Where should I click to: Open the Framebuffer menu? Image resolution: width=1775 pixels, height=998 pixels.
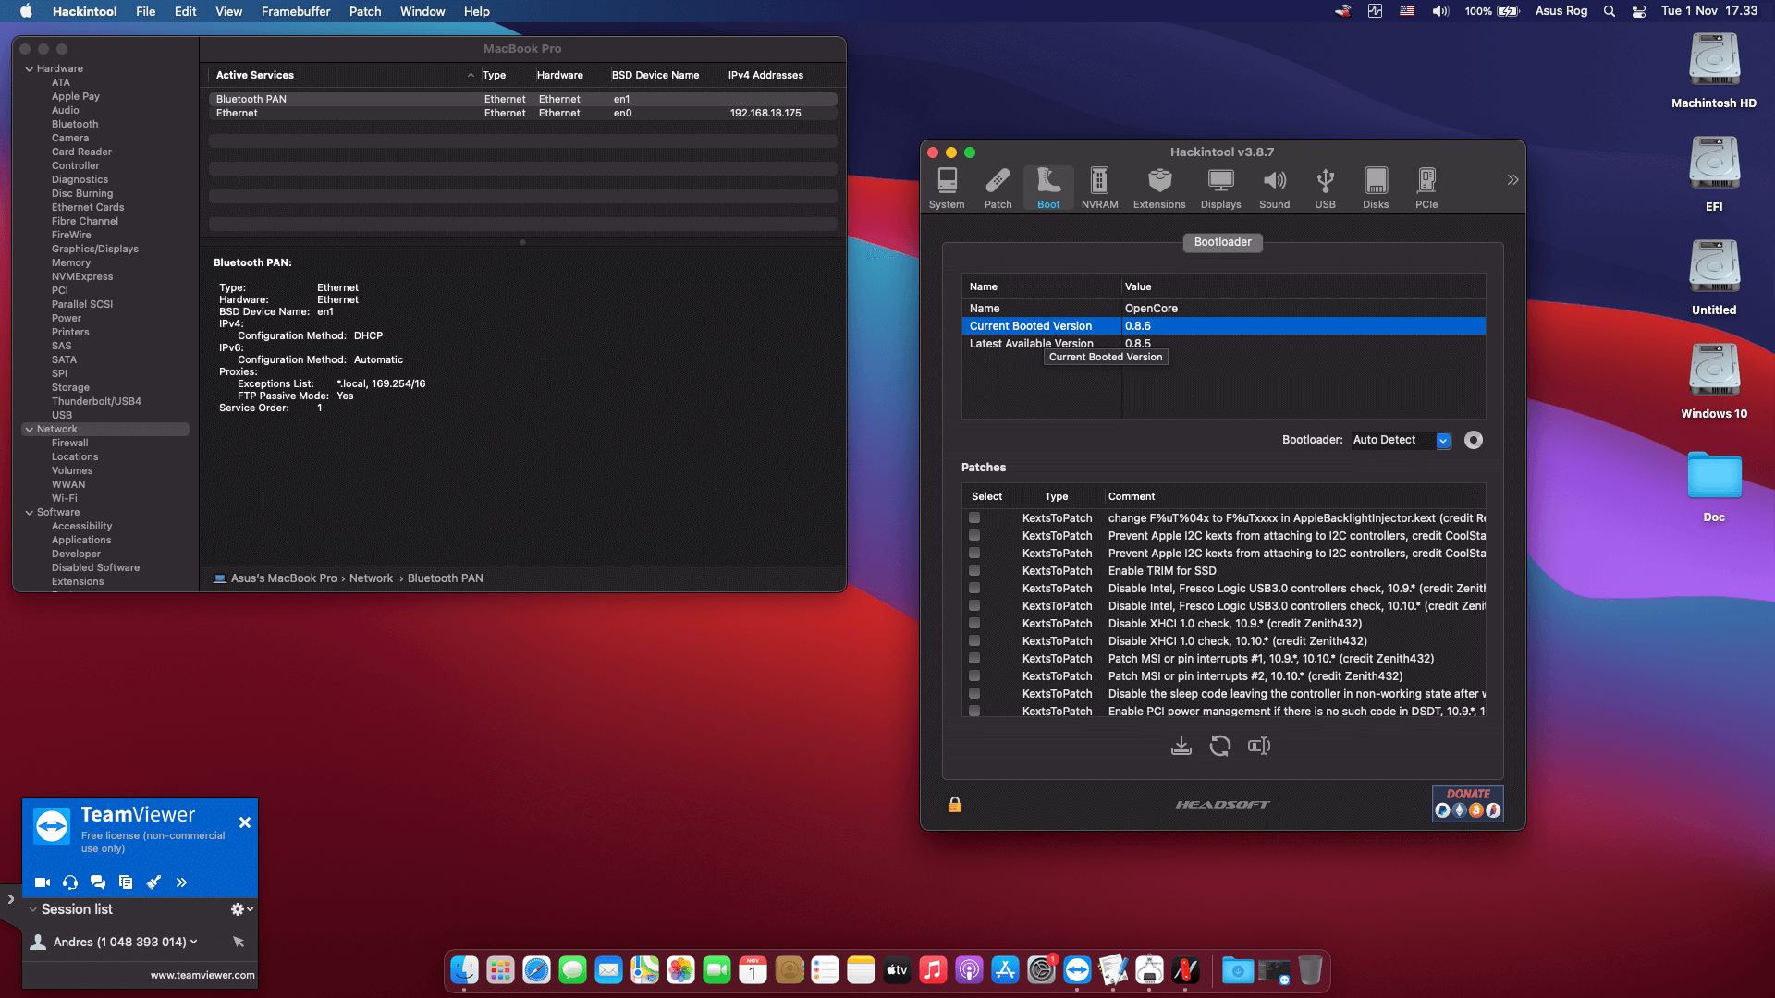[x=295, y=11]
